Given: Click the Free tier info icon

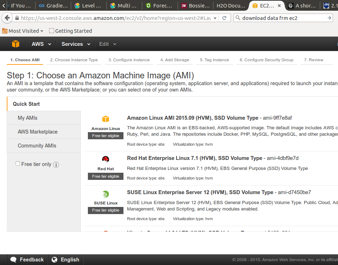Looking at the screenshot, I should click(x=56, y=165).
